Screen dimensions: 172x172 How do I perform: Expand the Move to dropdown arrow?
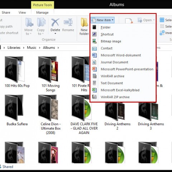tap(31, 34)
